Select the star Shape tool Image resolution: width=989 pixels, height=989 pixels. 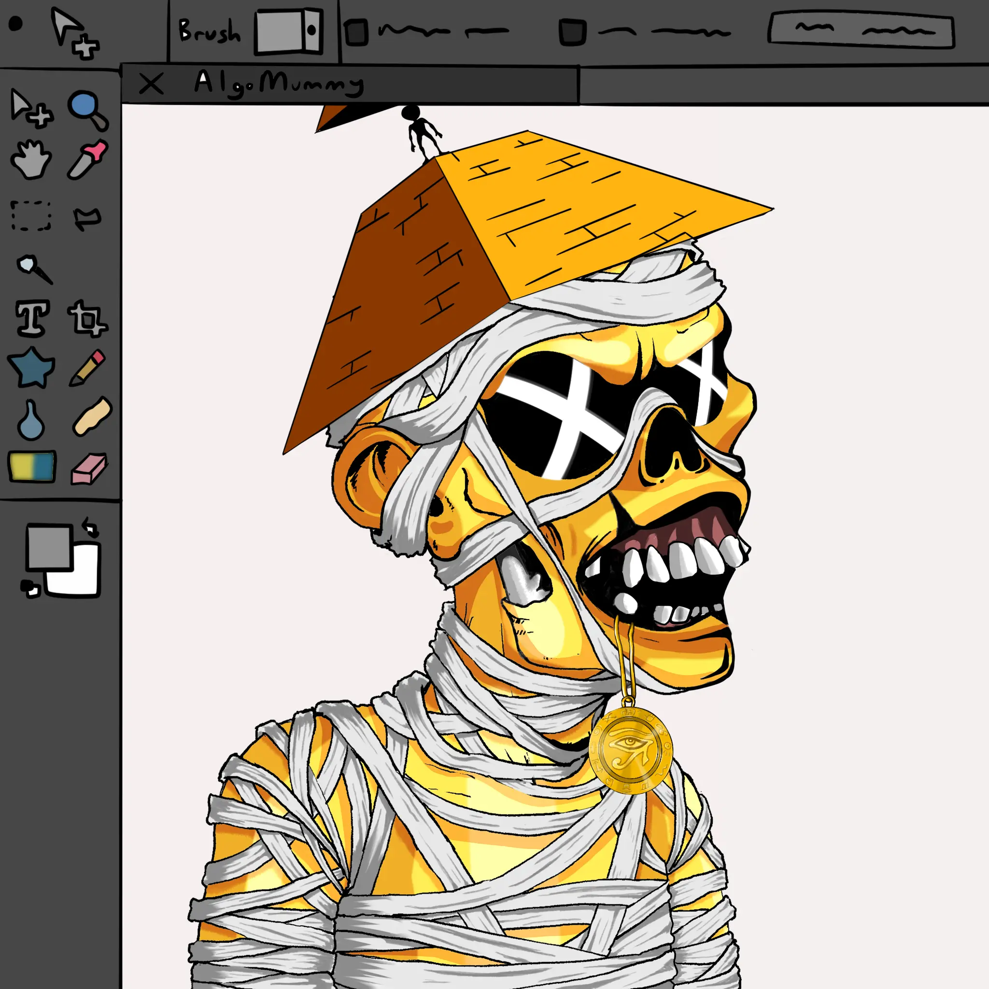(x=31, y=367)
